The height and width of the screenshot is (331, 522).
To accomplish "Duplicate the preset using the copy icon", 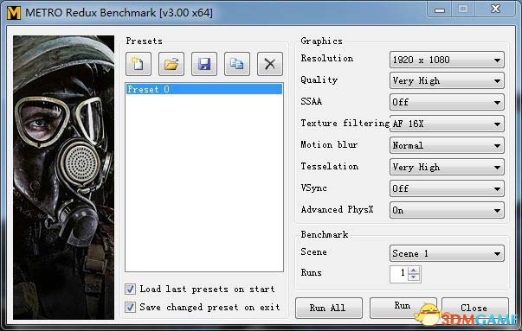I will coord(237,64).
